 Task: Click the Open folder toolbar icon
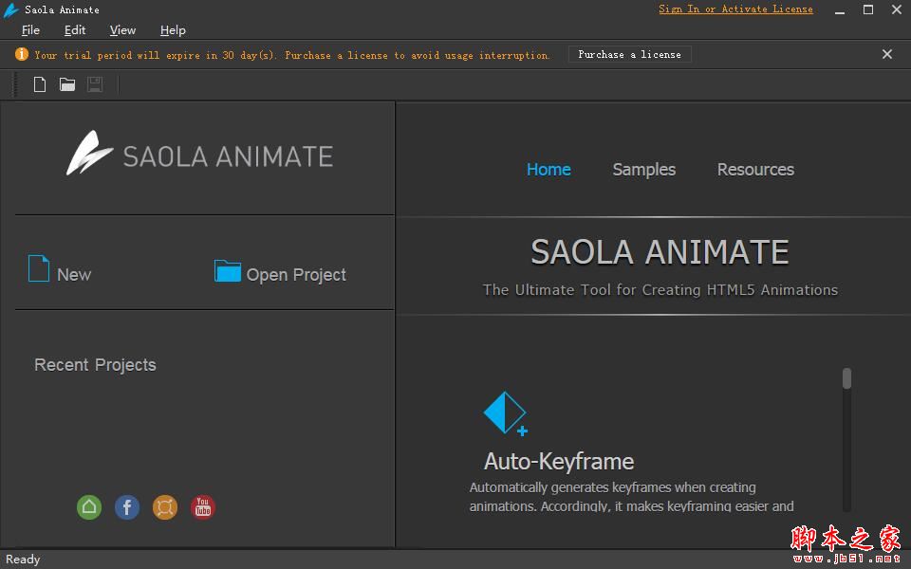67,84
